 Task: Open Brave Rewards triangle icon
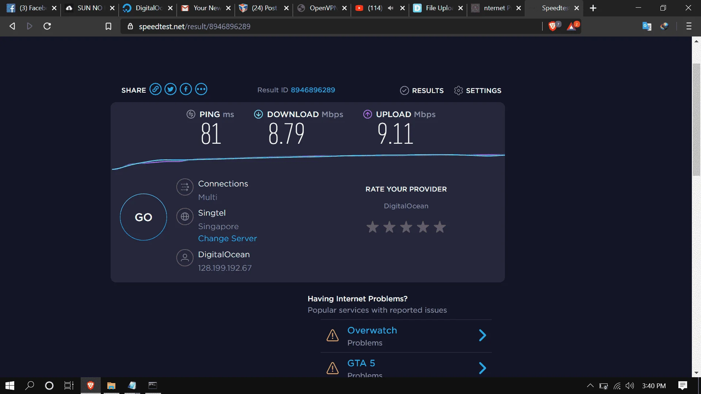(x=572, y=26)
